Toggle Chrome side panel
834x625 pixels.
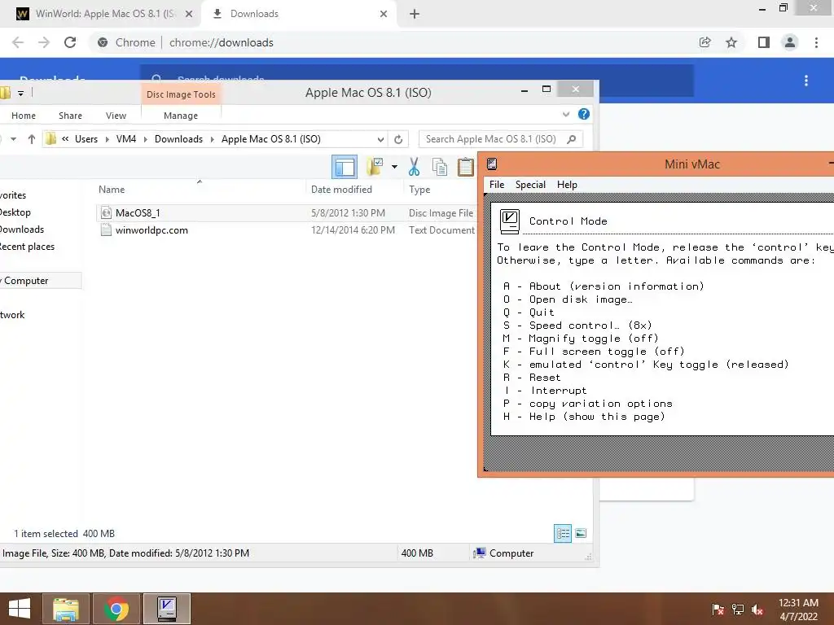(x=764, y=42)
